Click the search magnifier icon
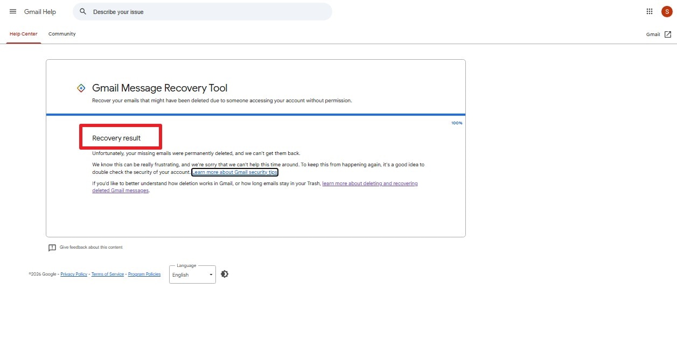 83,11
